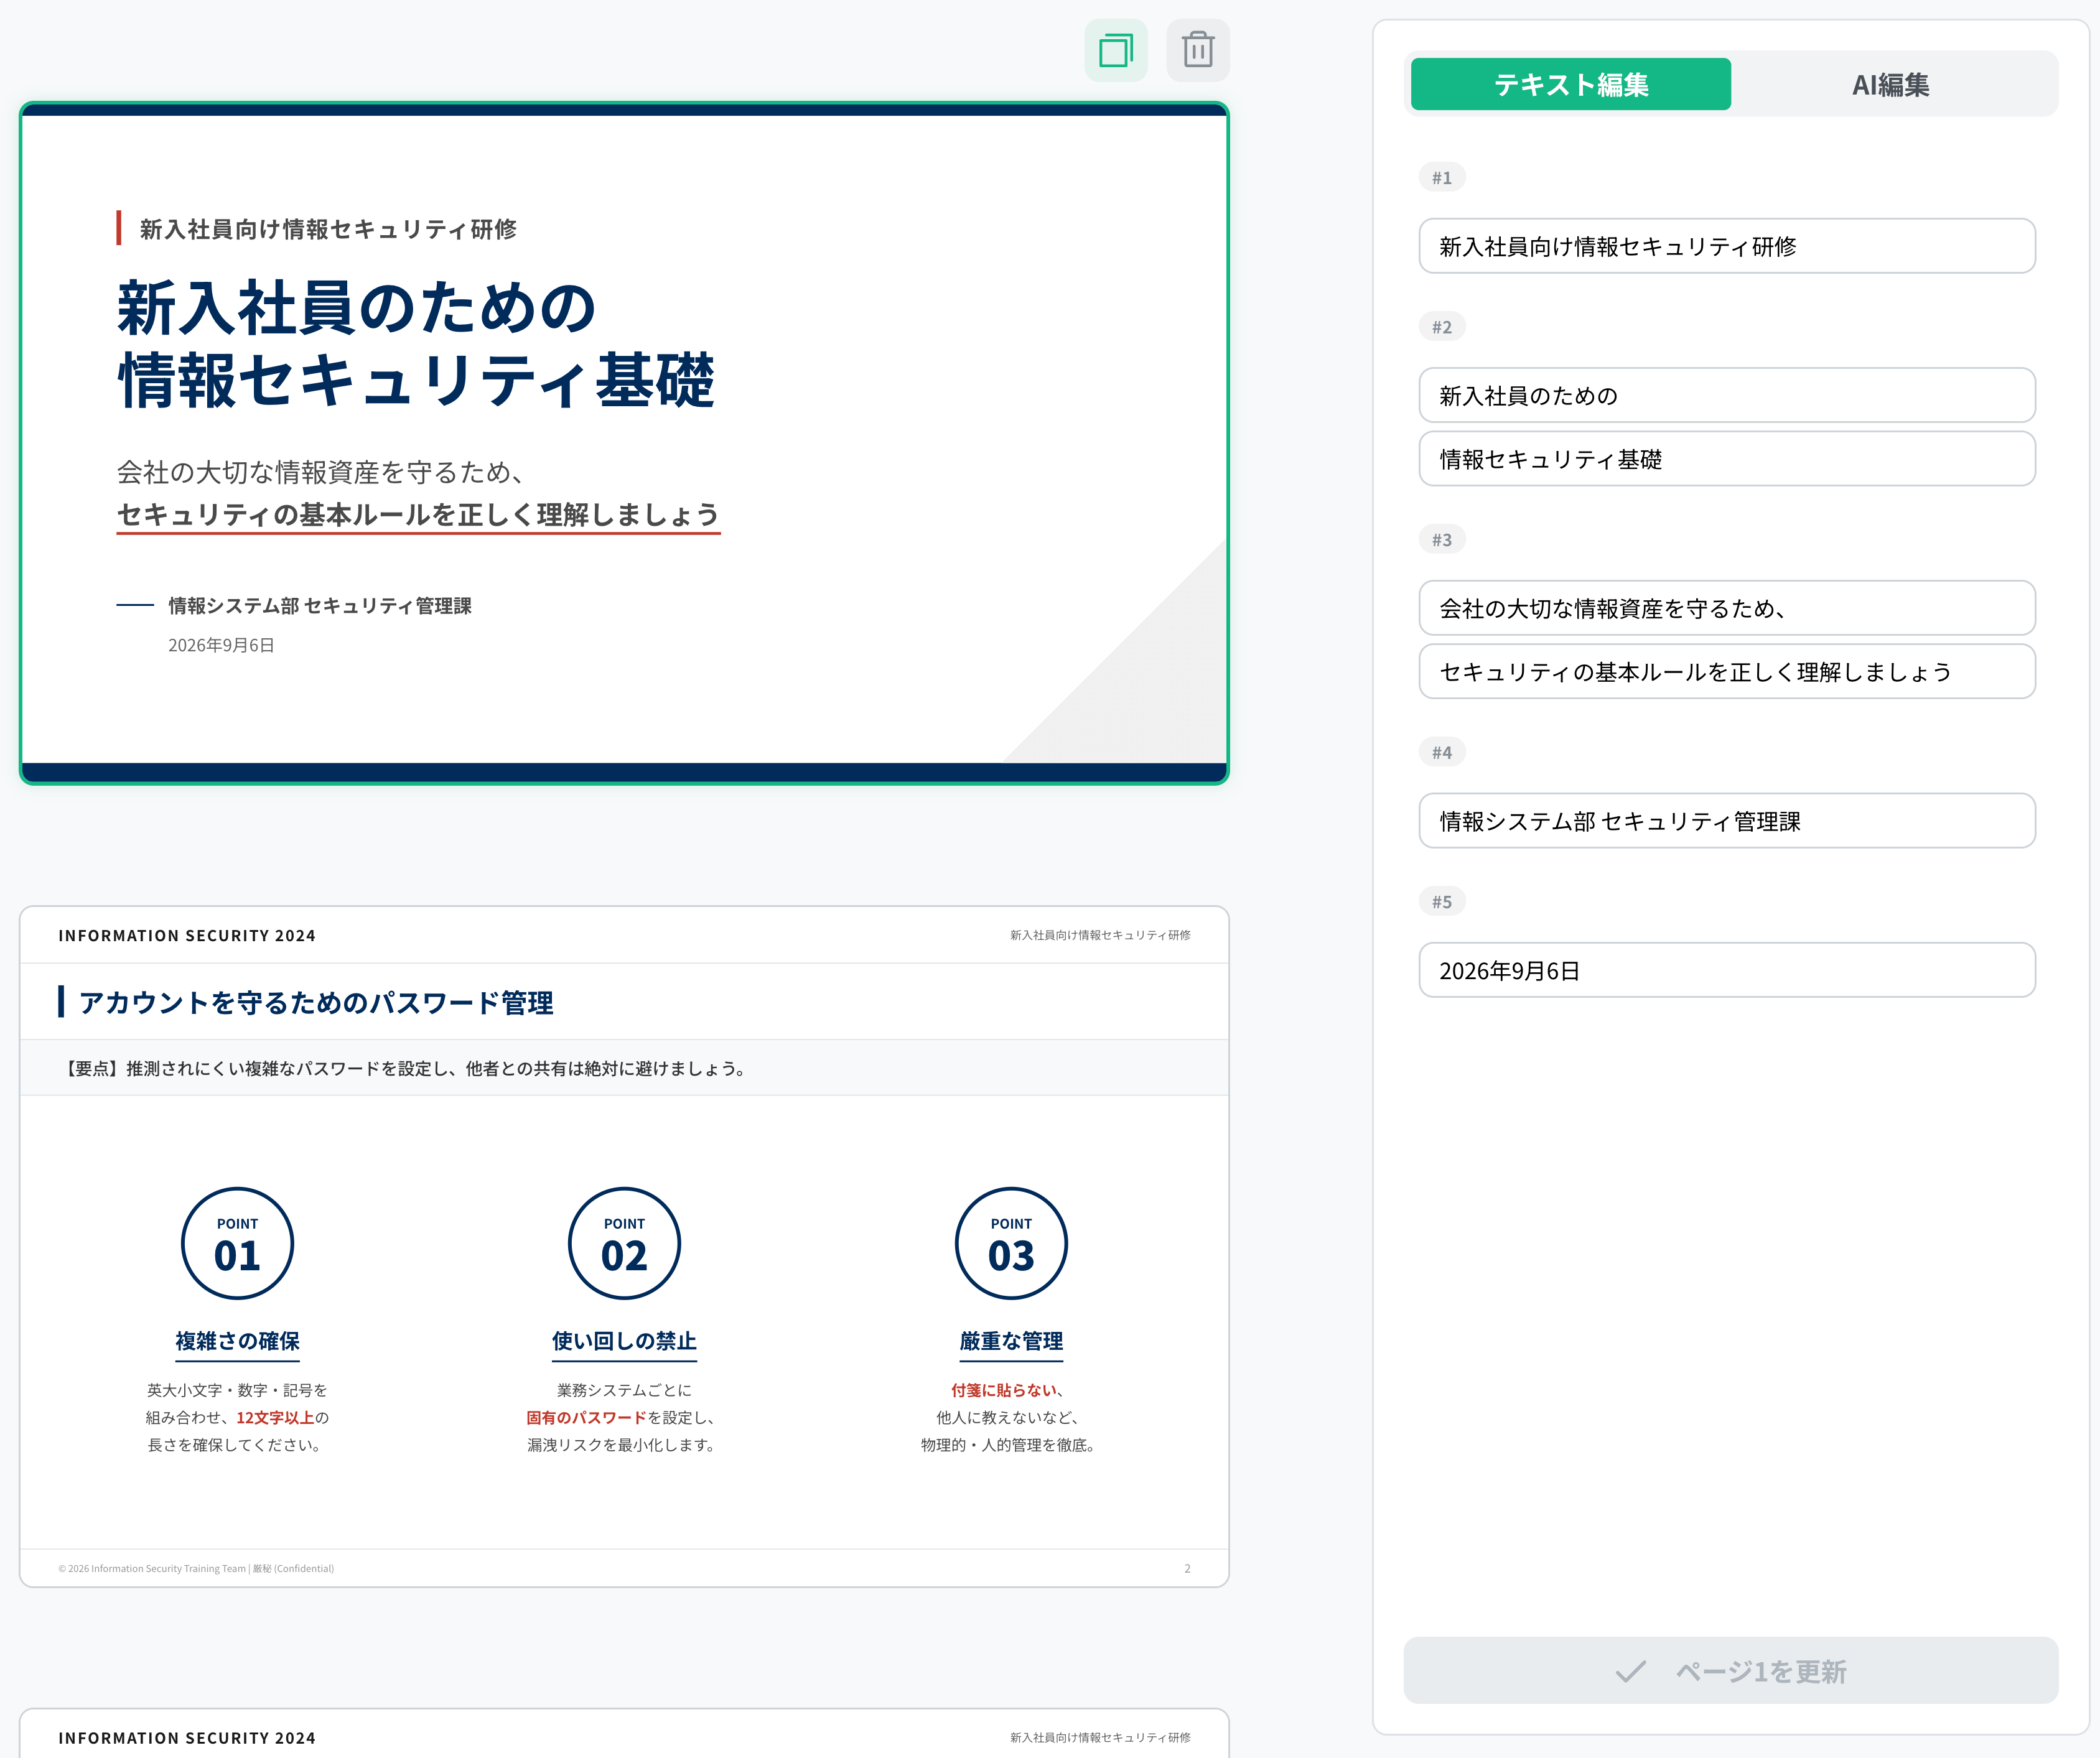Click the red text 固有のパスワード
The image size is (2100, 1758).
click(x=586, y=1417)
